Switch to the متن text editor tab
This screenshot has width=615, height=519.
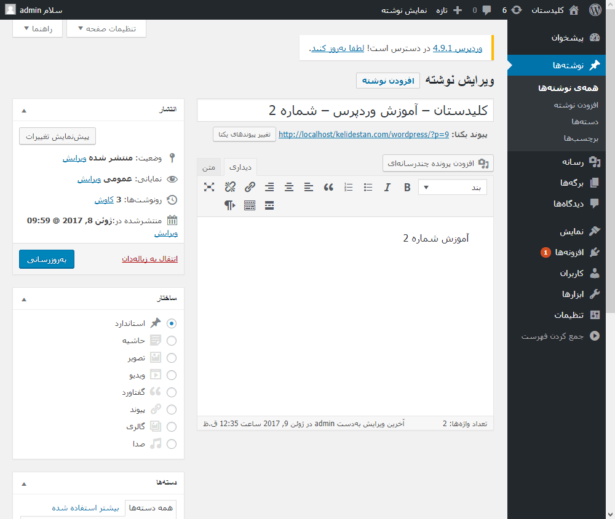pyautogui.click(x=208, y=167)
